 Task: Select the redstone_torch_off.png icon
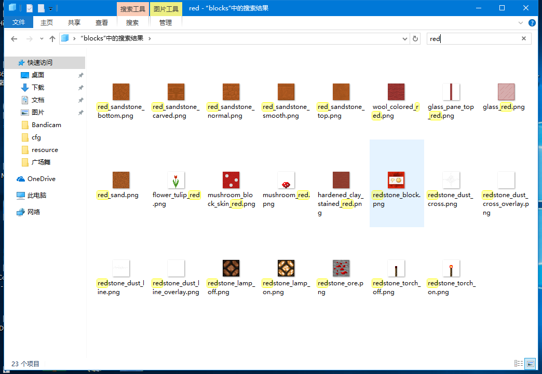[396, 268]
